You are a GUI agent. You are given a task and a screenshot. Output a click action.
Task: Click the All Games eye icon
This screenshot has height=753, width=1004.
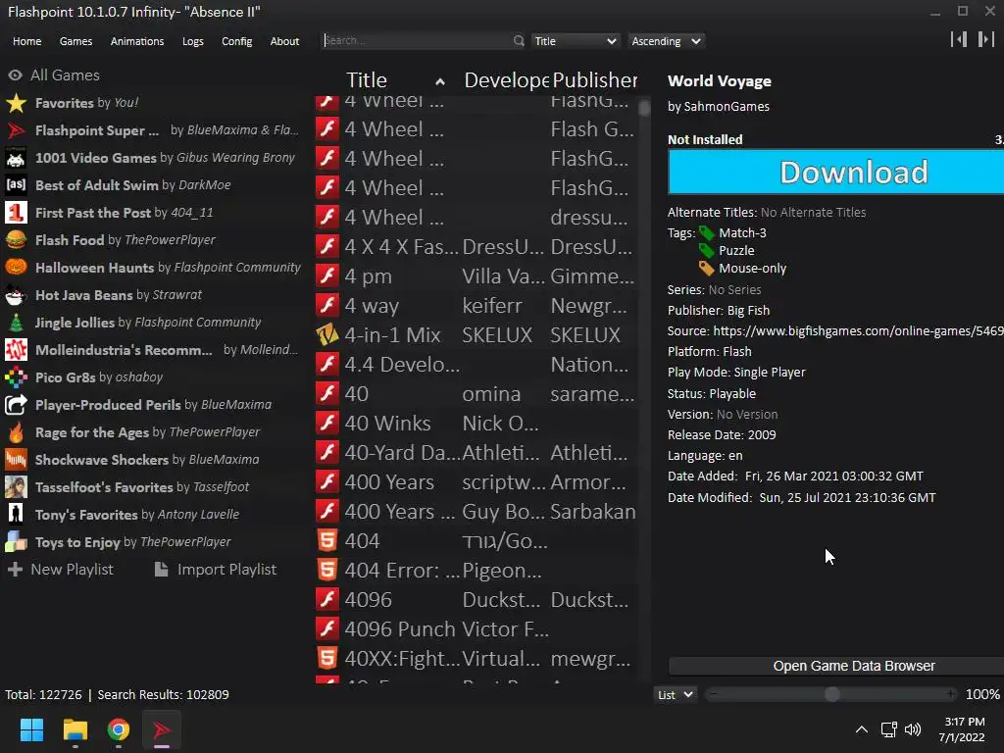[x=16, y=75]
